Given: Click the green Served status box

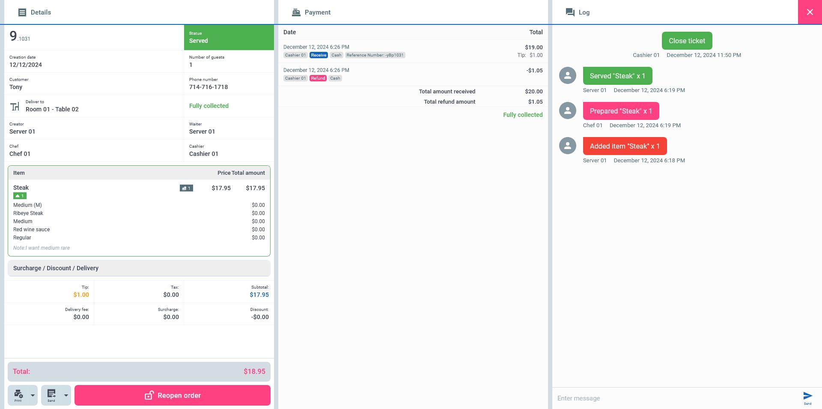Looking at the screenshot, I should point(229,37).
